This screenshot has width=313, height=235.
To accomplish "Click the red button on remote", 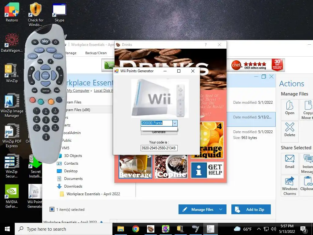I will (x=32, y=100).
